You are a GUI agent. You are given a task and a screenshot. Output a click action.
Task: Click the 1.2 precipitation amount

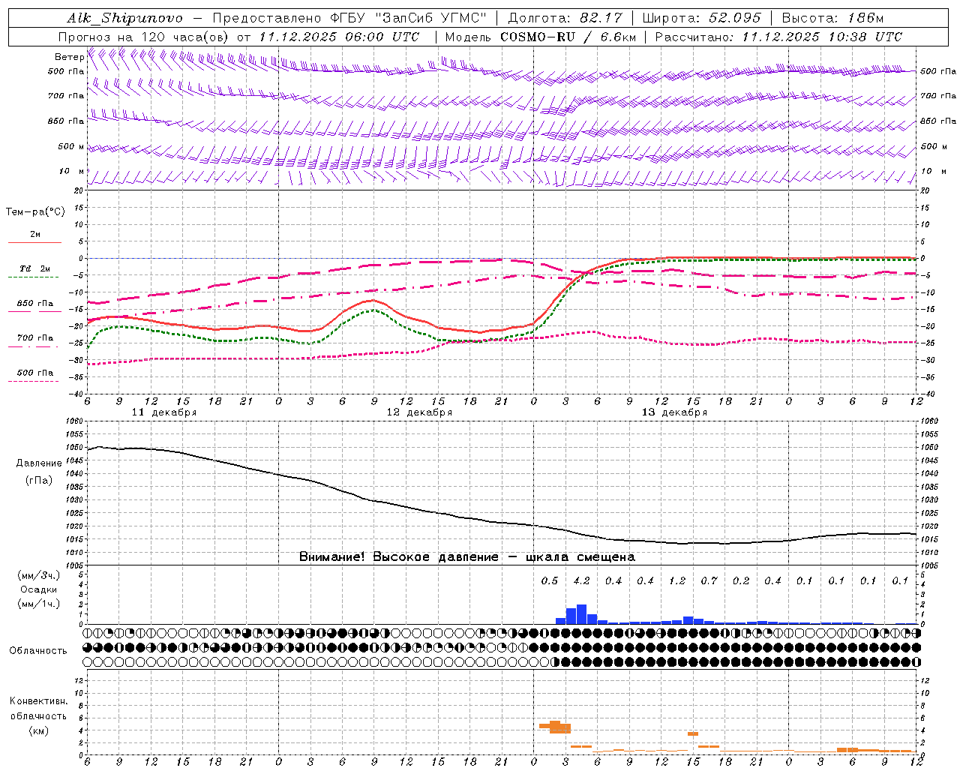(677, 581)
